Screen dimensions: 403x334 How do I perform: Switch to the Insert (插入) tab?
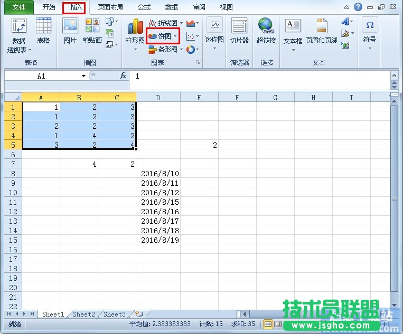click(x=77, y=7)
